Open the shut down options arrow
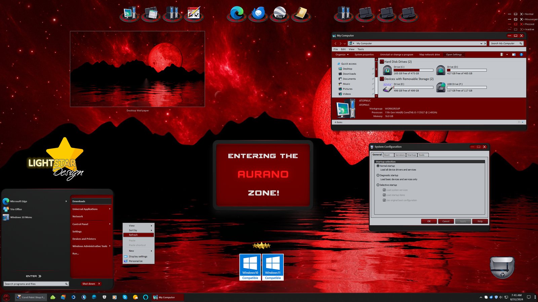The height and width of the screenshot is (302, 538). 99,284
